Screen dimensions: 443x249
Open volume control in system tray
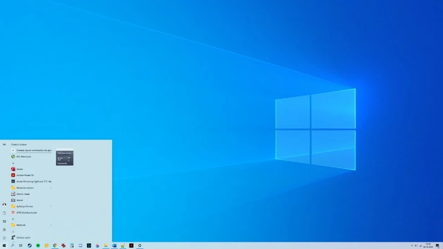(416, 246)
